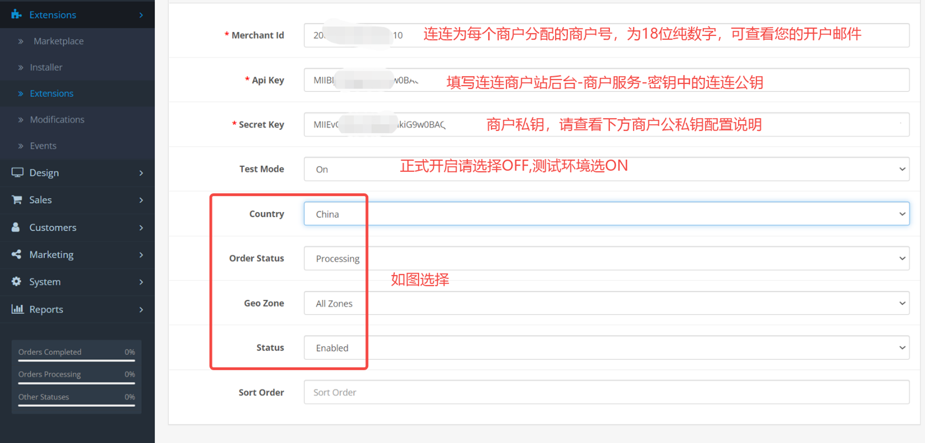925x443 pixels.
Task: Expand the Sales menu chevron
Action: click(x=141, y=200)
